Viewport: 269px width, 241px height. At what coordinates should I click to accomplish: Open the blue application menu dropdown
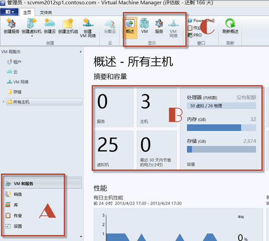point(10,12)
